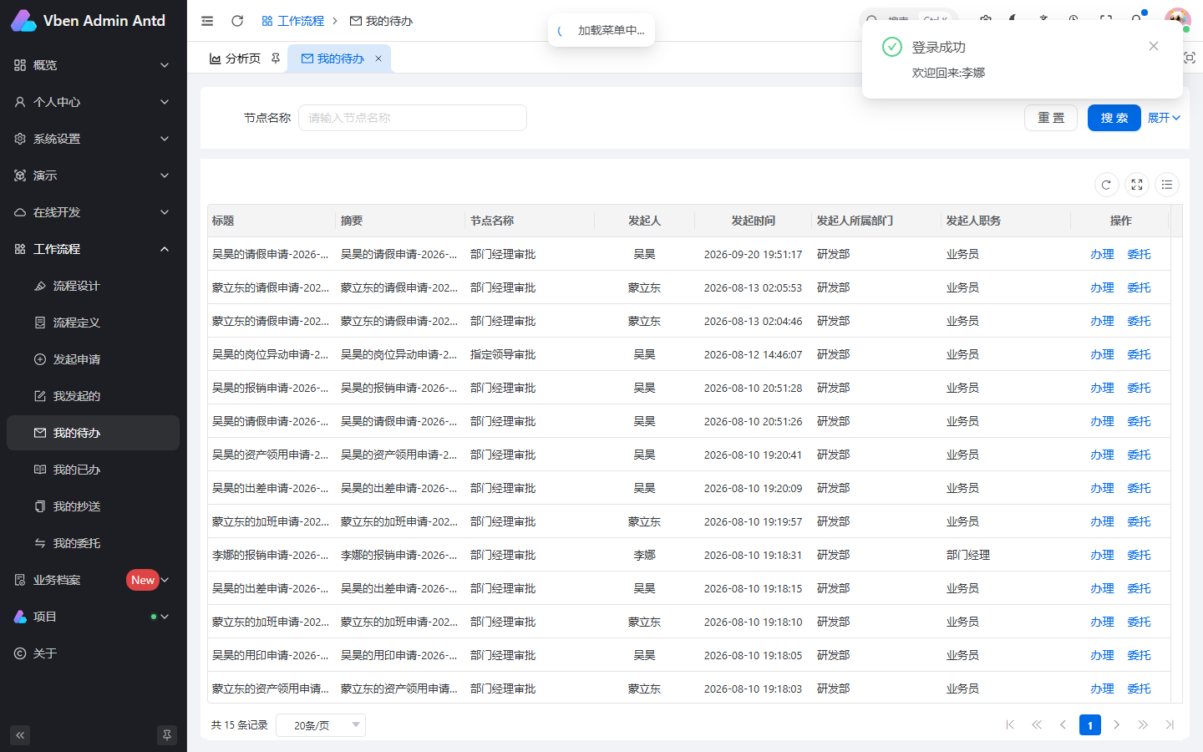Screen dimensions: 1203x752
Task: Maximize the content area via tab-bar fullscreen icon
Action: [x=1190, y=58]
